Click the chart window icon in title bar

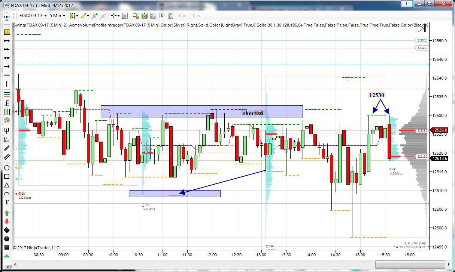(6, 5)
